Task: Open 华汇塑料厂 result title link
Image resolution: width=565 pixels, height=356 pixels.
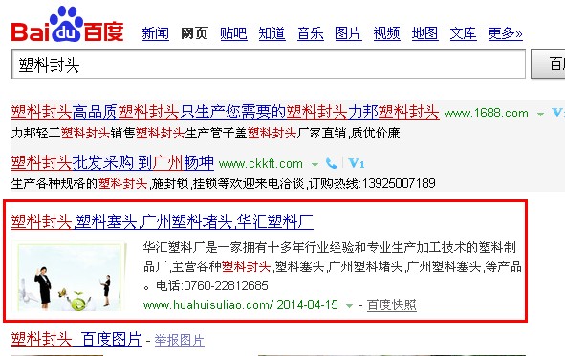Action: (163, 221)
